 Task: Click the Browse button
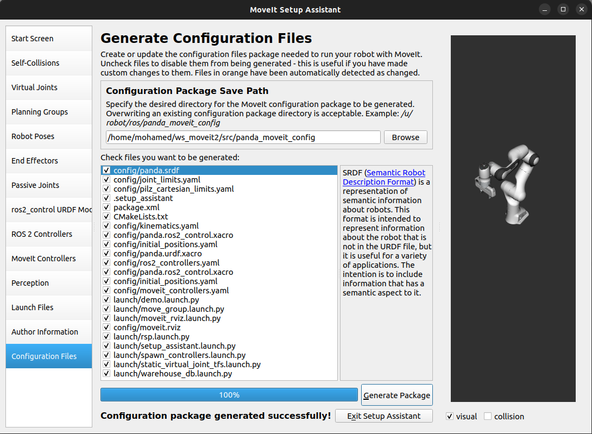point(405,137)
